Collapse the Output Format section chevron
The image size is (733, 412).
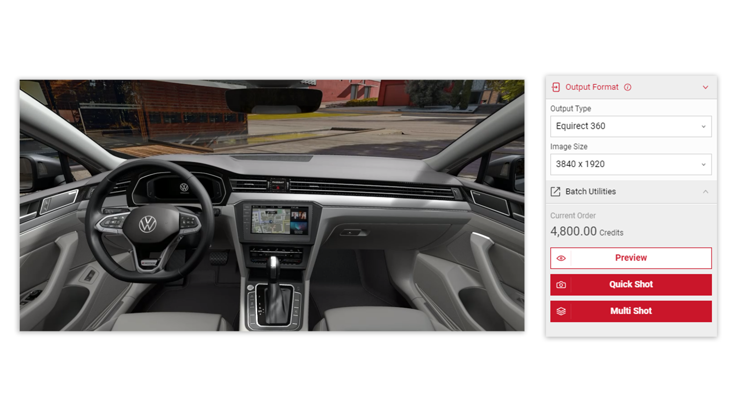click(705, 87)
